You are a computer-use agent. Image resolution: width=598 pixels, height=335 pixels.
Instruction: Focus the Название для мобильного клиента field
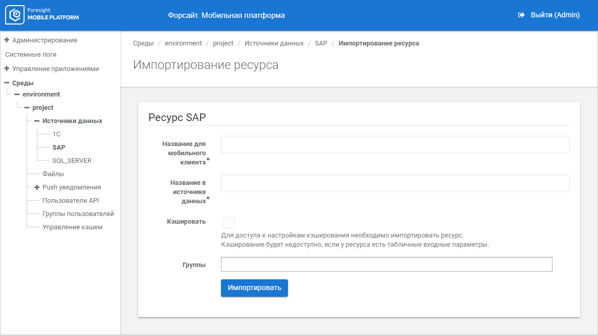click(x=395, y=145)
